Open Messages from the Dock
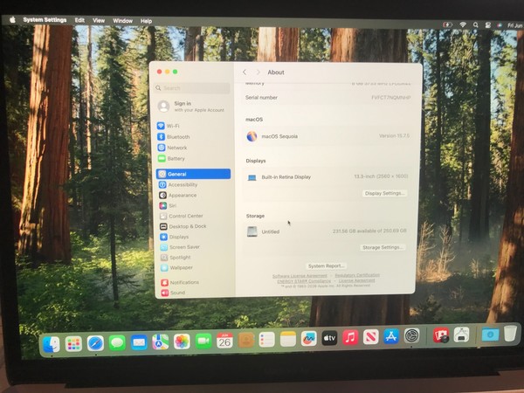Screen dimensions: 524x393 [x=117, y=343]
